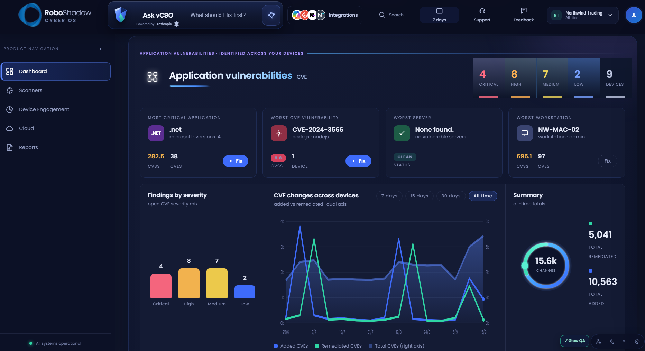Image resolution: width=645 pixels, height=351 pixels.
Task: Select the 4 Critical severity tile
Action: click(x=489, y=78)
